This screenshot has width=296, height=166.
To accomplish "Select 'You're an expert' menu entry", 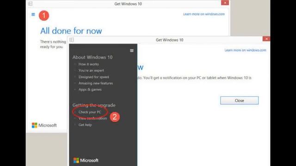I will 91,71.
